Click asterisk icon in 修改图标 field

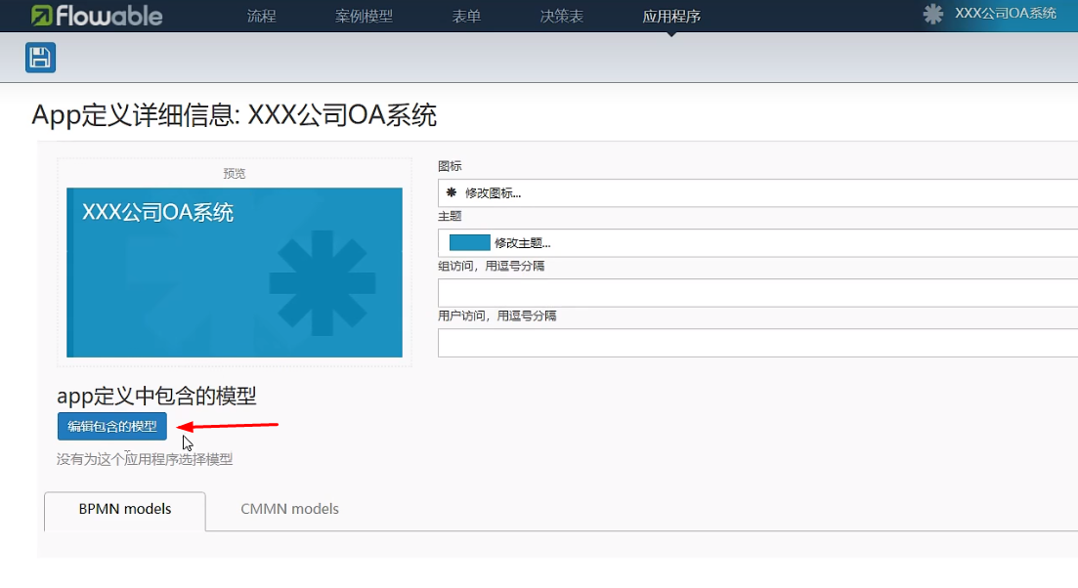tap(451, 193)
